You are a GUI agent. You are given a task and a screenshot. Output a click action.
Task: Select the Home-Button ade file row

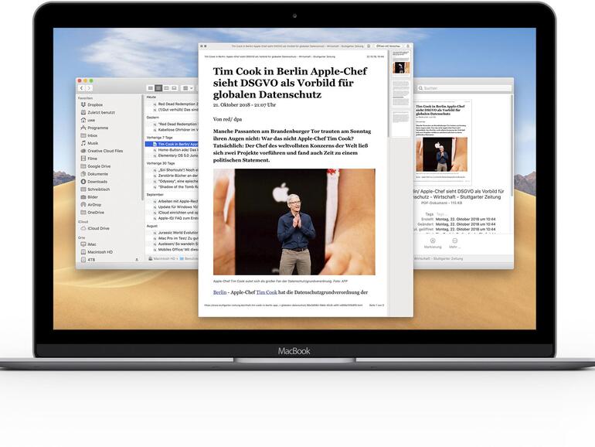coord(172,149)
